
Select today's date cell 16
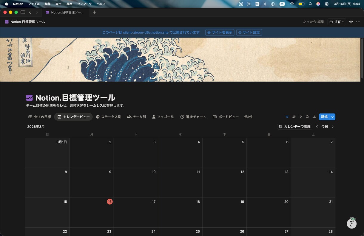click(x=92, y=212)
